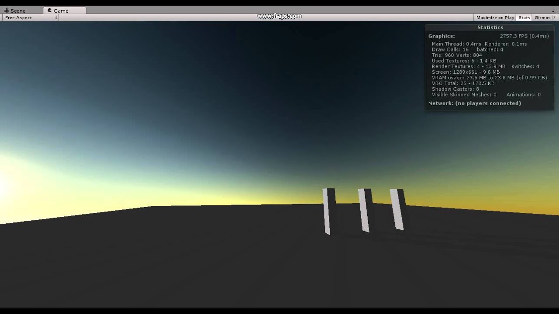Image resolution: width=559 pixels, height=314 pixels.
Task: Open the Gizmos dropdown arrow
Action: 554,17
